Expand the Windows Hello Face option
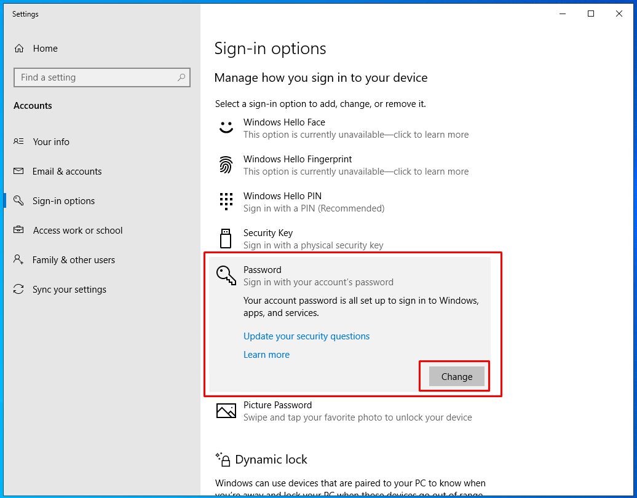This screenshot has height=498, width=637. 350,128
